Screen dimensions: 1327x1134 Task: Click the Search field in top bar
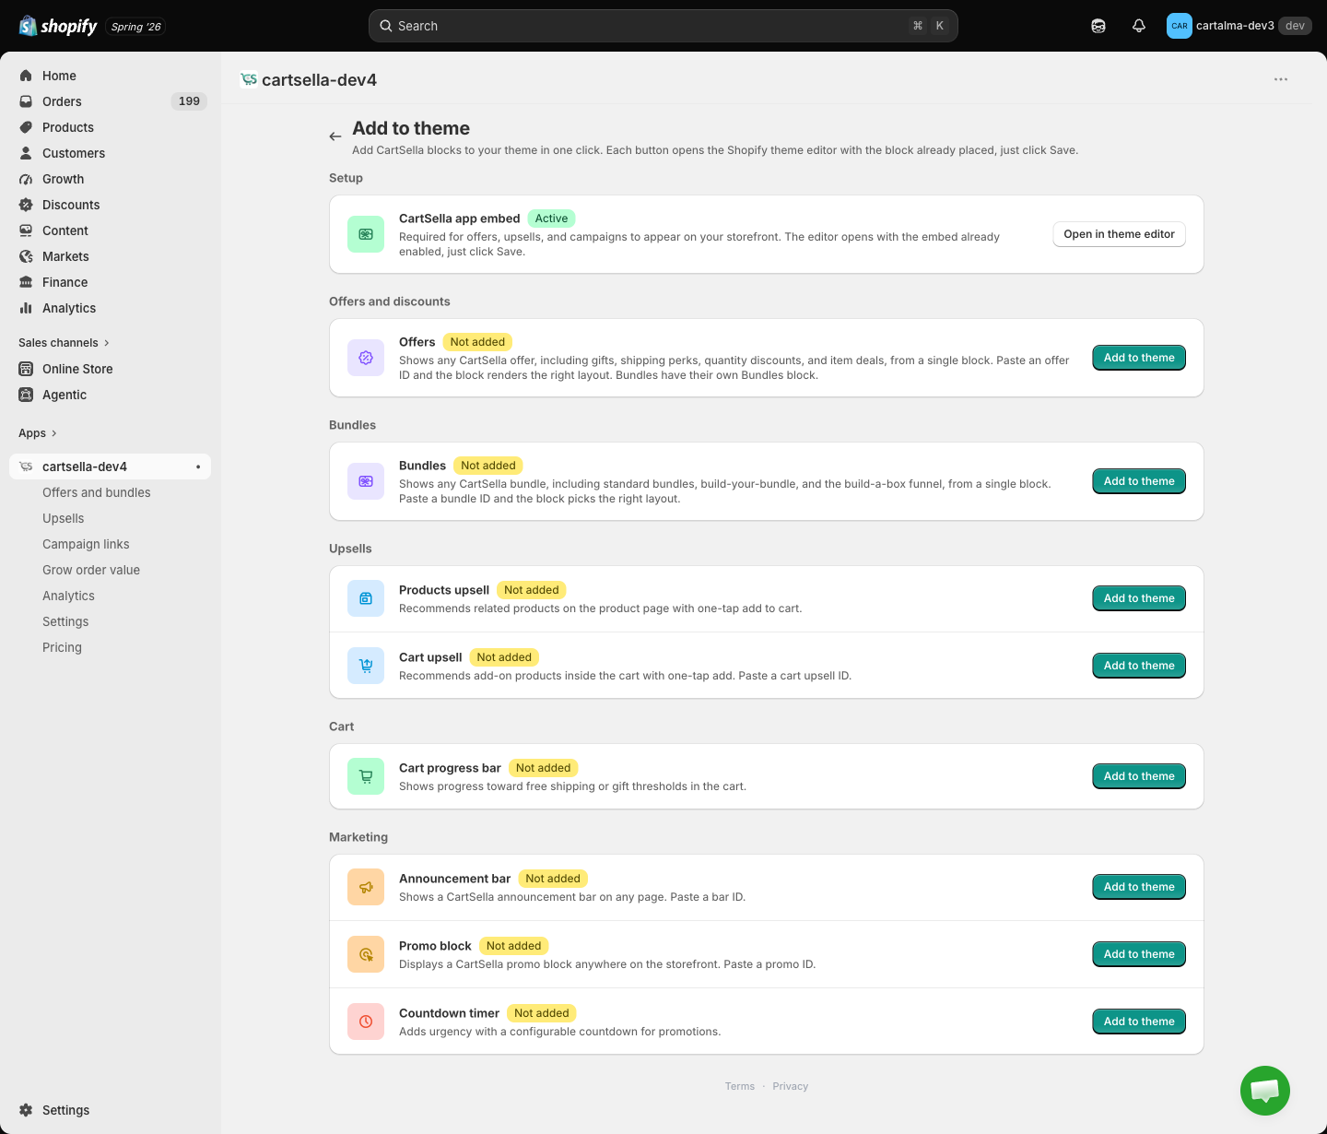click(x=663, y=26)
